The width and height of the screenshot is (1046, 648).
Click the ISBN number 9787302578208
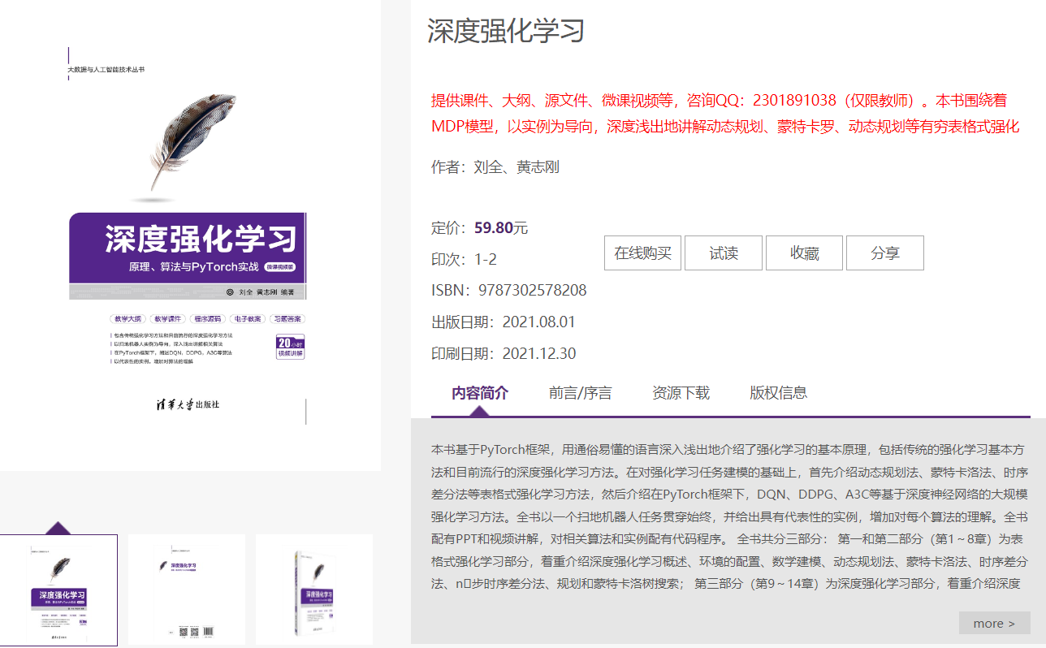(533, 291)
